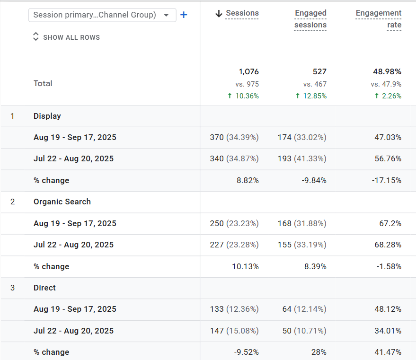Click the 67.2% engagement rate cell
The height and width of the screenshot is (360, 416).
(390, 223)
